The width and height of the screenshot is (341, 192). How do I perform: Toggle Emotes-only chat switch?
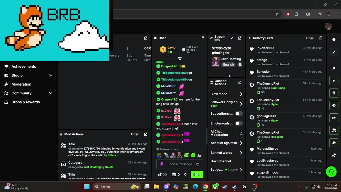(239, 123)
